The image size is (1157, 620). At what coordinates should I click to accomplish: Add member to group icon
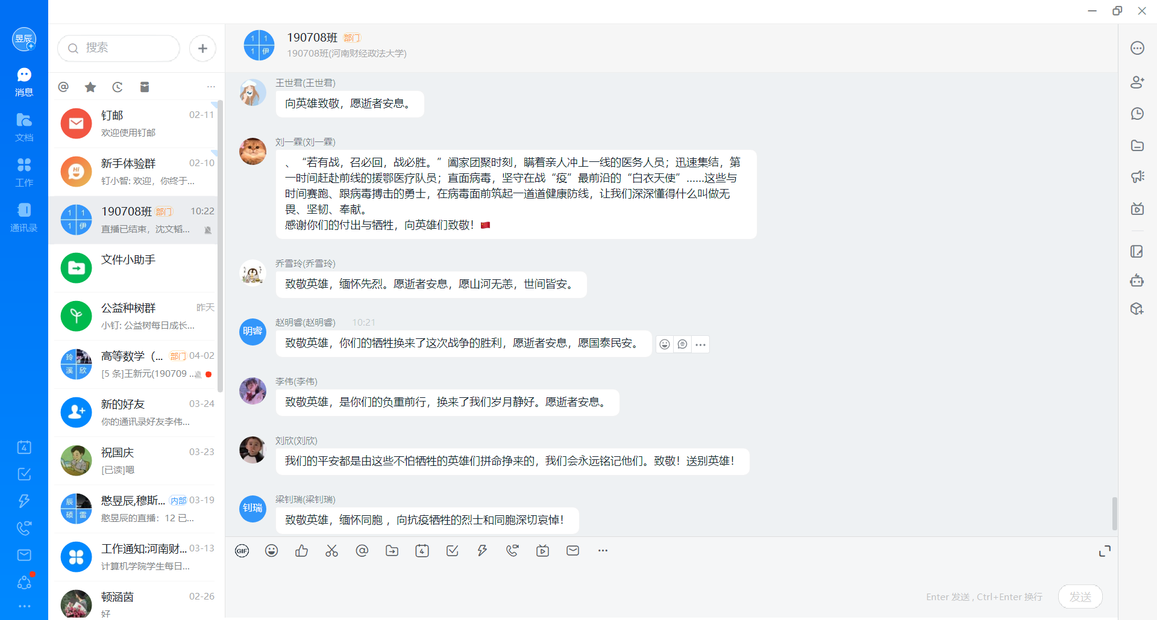coord(1137,82)
